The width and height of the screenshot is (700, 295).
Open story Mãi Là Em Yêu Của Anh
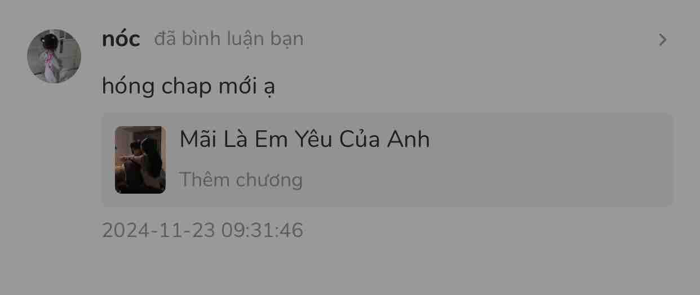click(x=304, y=139)
